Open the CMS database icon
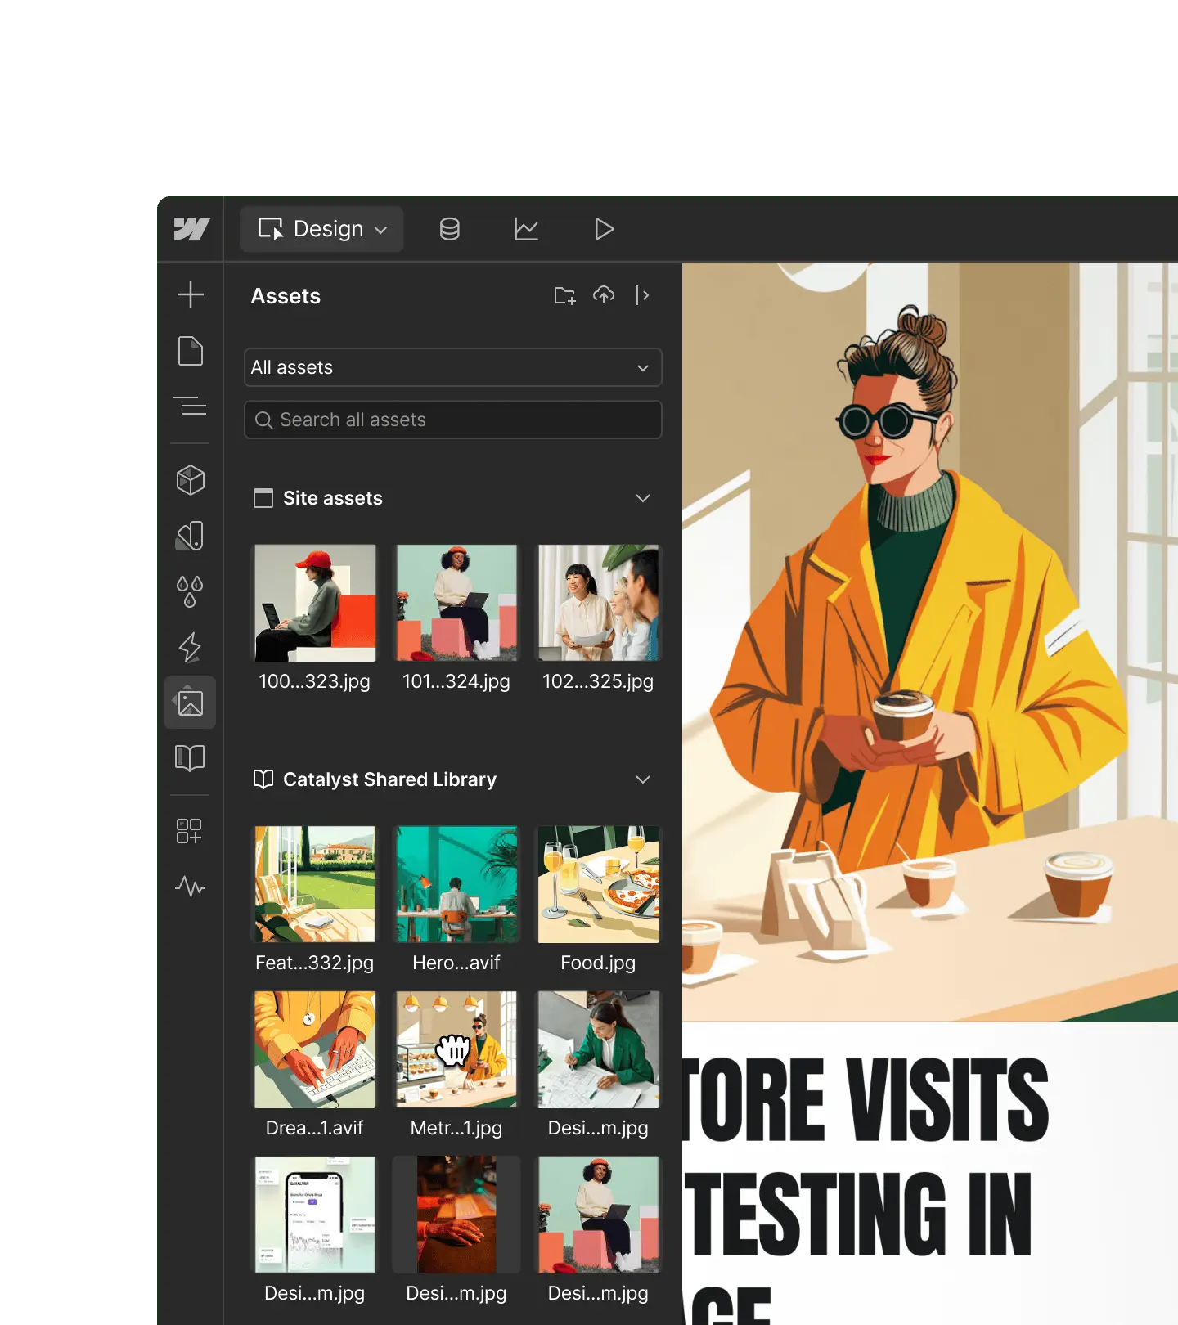 pyautogui.click(x=449, y=229)
